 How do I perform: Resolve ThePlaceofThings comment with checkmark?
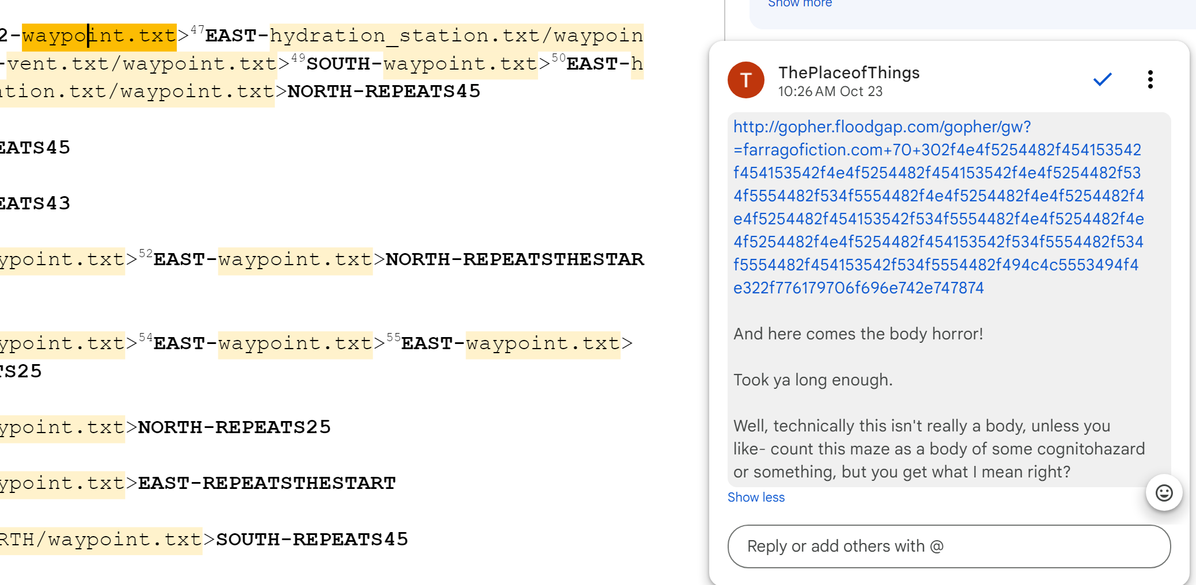1102,79
